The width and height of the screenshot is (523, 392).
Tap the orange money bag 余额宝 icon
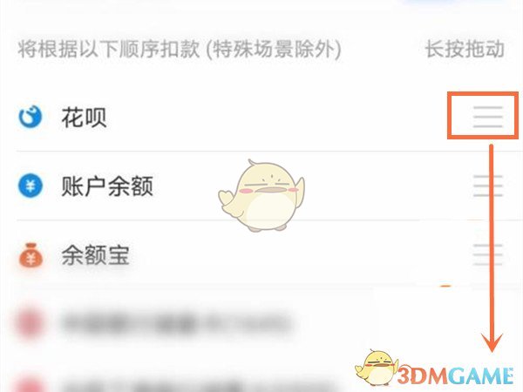click(31, 255)
